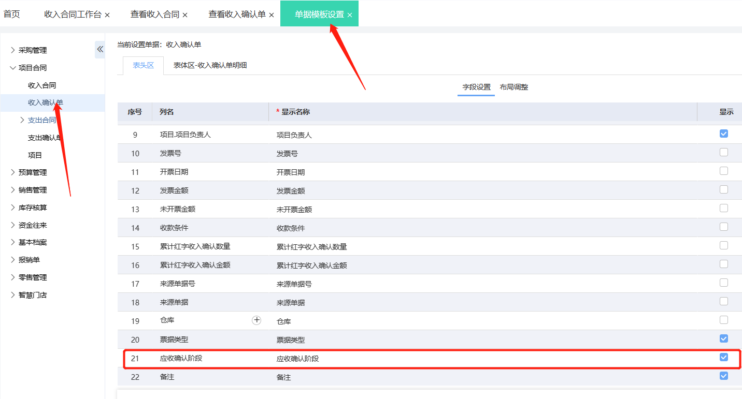The height and width of the screenshot is (399, 742).
Task: Close the 收入合同工作台 tab
Action: [107, 15]
